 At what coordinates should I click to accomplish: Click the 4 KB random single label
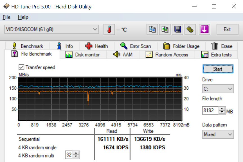coord(37,147)
